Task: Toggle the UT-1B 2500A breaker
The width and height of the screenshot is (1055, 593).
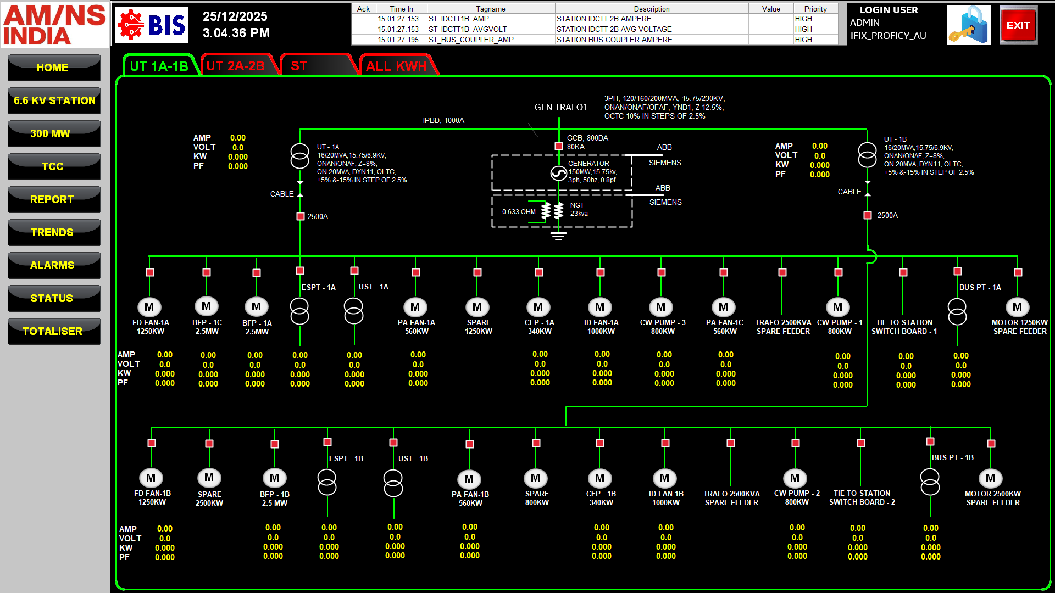Action: (867, 215)
